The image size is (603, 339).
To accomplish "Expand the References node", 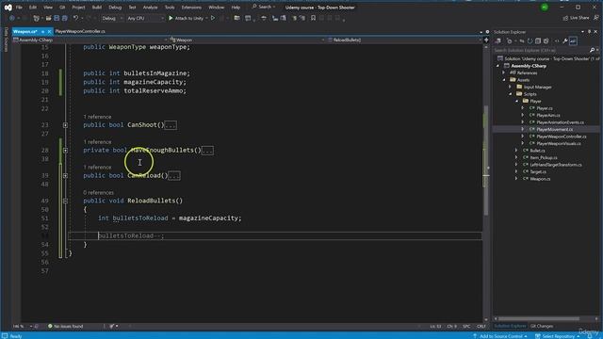I will click(x=504, y=73).
